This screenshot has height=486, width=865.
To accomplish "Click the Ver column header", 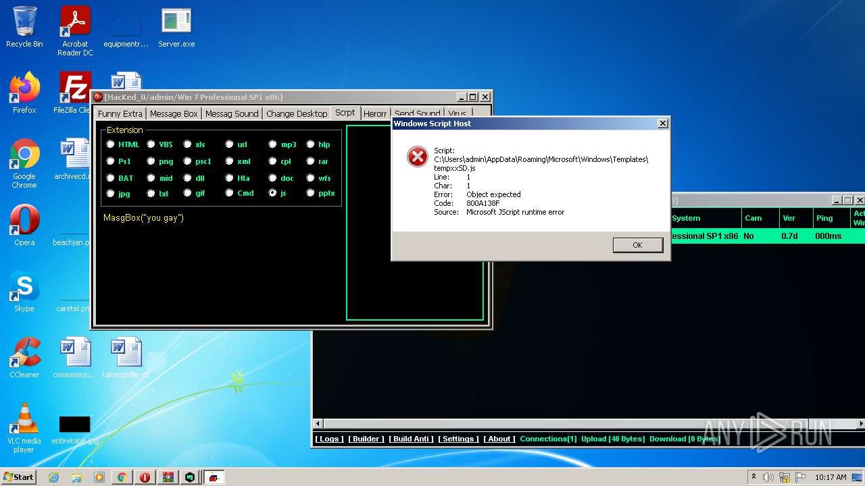I will [795, 218].
